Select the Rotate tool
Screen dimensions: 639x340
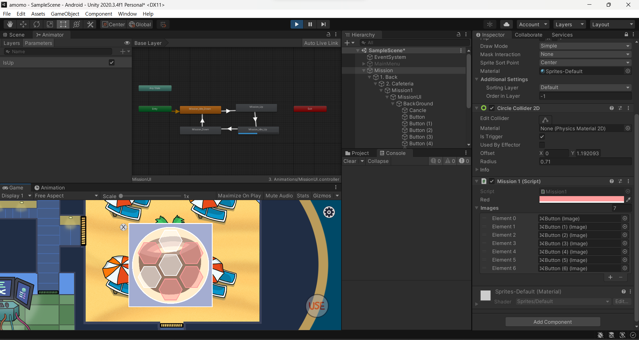point(37,24)
